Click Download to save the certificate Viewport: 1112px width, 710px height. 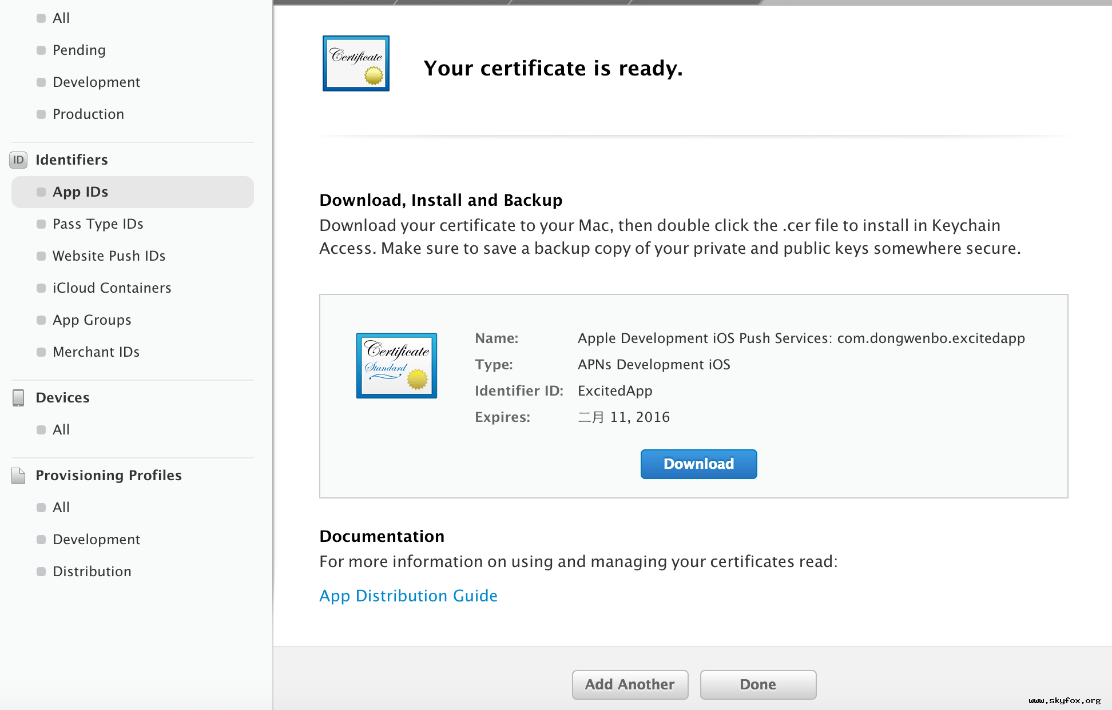pyautogui.click(x=700, y=464)
